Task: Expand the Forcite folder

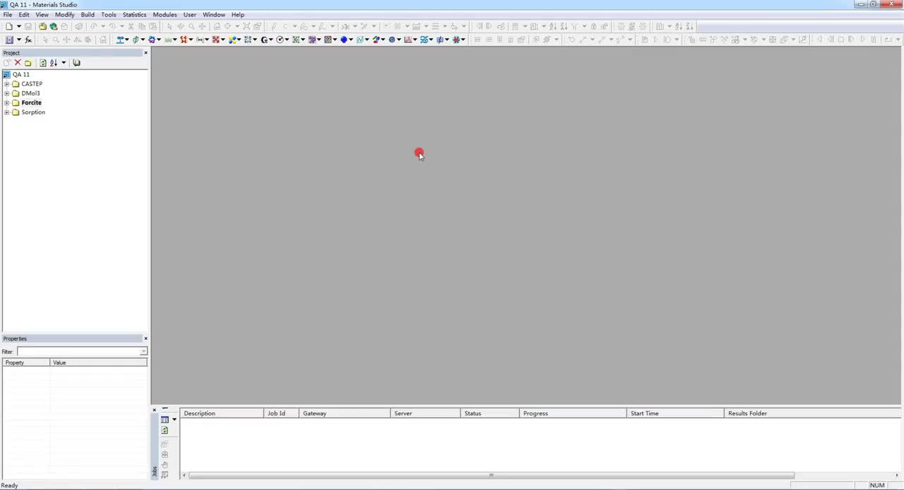Action: click(7, 103)
